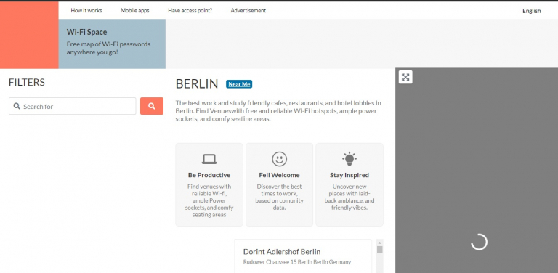
Task: Click the BERLIN heading
Action: click(x=197, y=84)
